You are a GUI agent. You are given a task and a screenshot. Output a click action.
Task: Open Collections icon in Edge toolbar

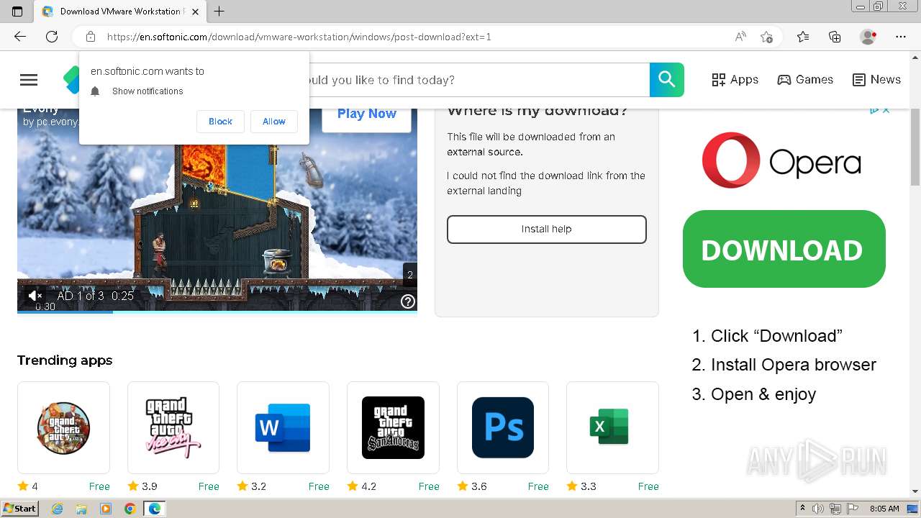click(835, 37)
